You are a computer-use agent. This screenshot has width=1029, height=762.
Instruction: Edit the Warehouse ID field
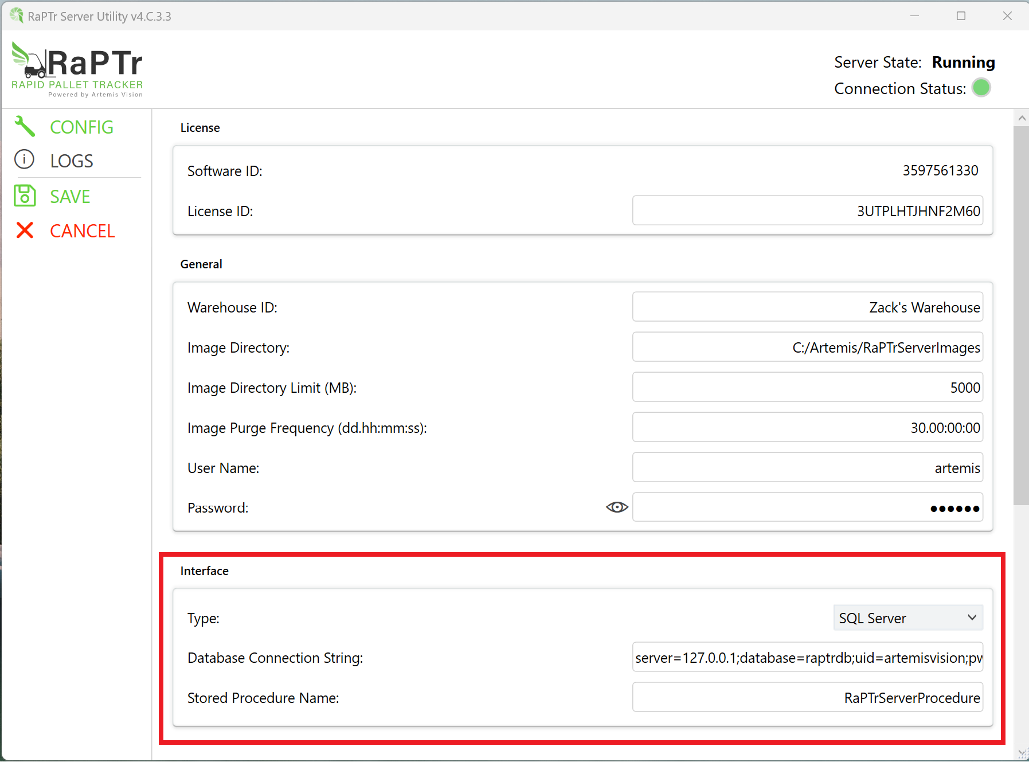(x=807, y=307)
